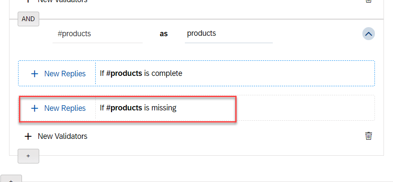Click the plus icon for missing replies
The height and width of the screenshot is (182, 393).
tap(34, 108)
